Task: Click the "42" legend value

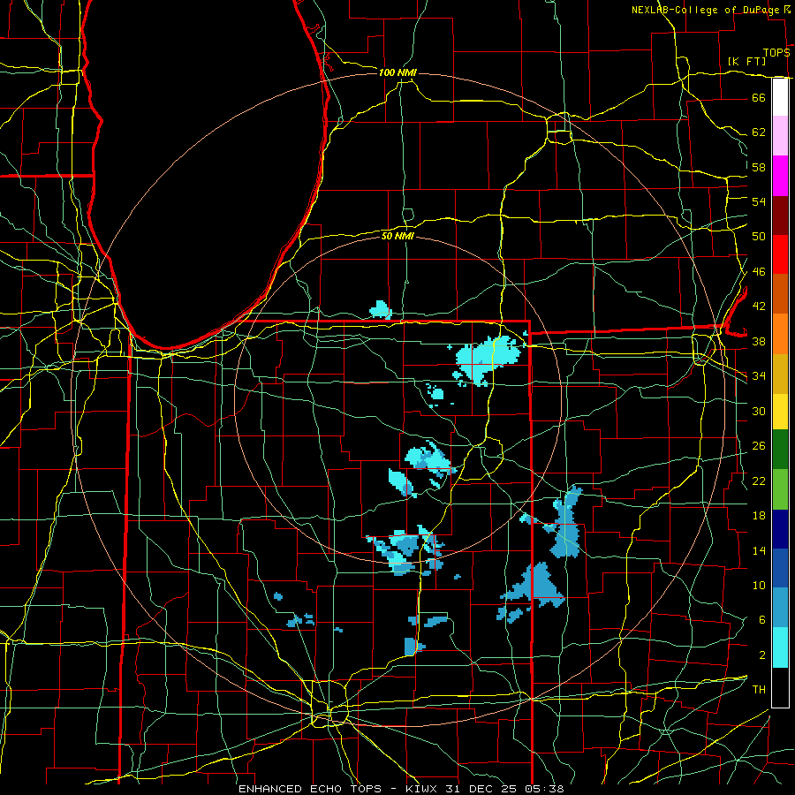Action: pyautogui.click(x=759, y=307)
